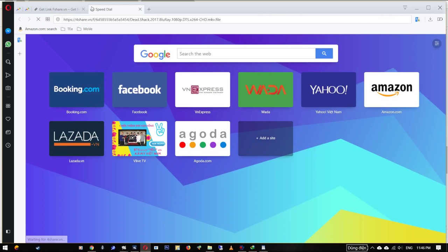The width and height of the screenshot is (448, 252).
Task: Click the Opera icon on the taskbar
Action: pos(145,248)
